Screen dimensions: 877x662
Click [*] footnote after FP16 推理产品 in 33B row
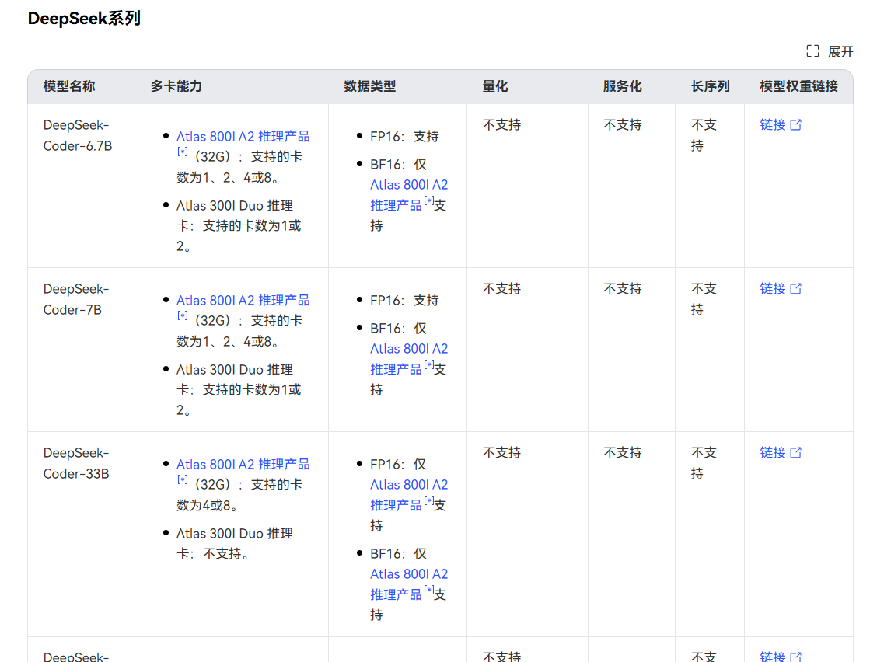429,500
